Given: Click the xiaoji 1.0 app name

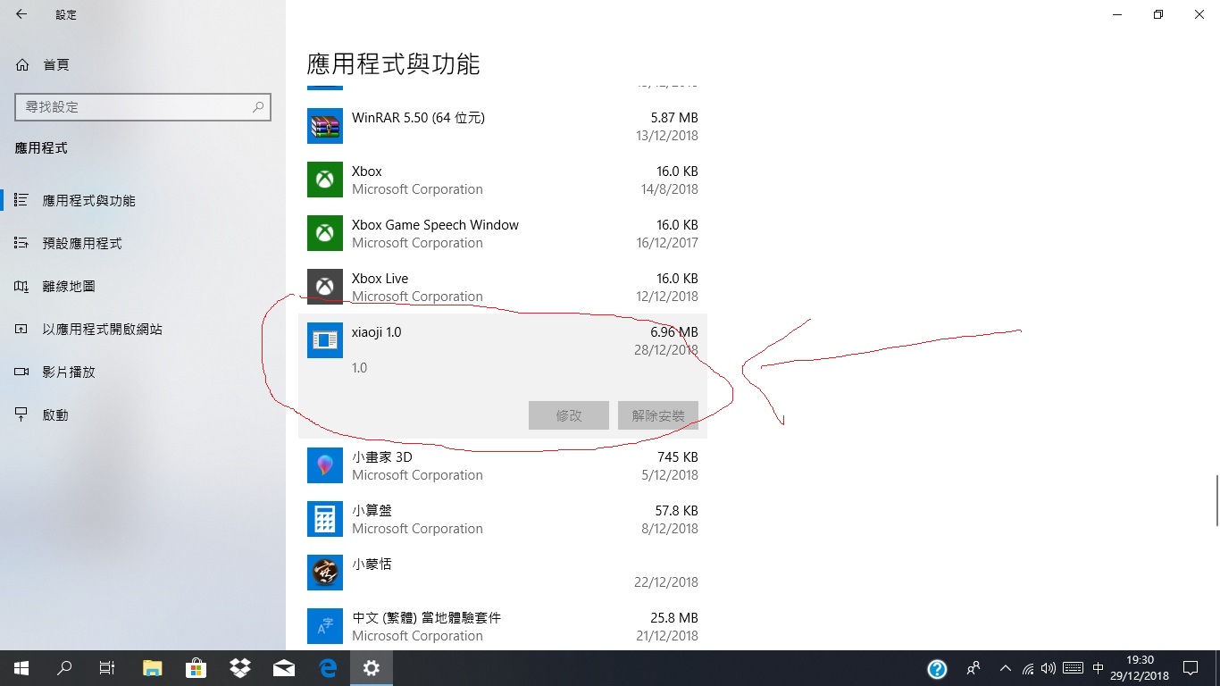Looking at the screenshot, I should 376,331.
